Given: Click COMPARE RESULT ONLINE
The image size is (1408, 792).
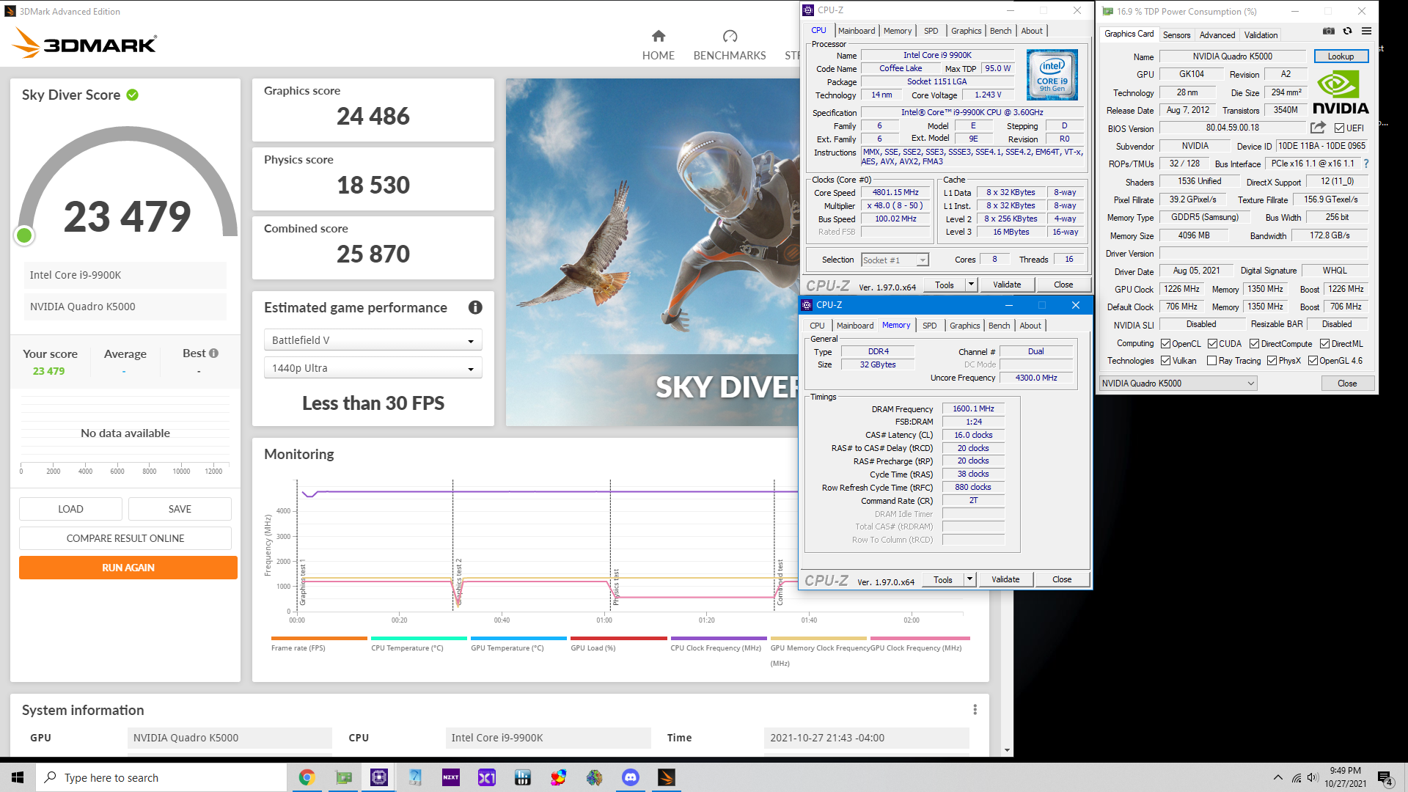Looking at the screenshot, I should (125, 538).
